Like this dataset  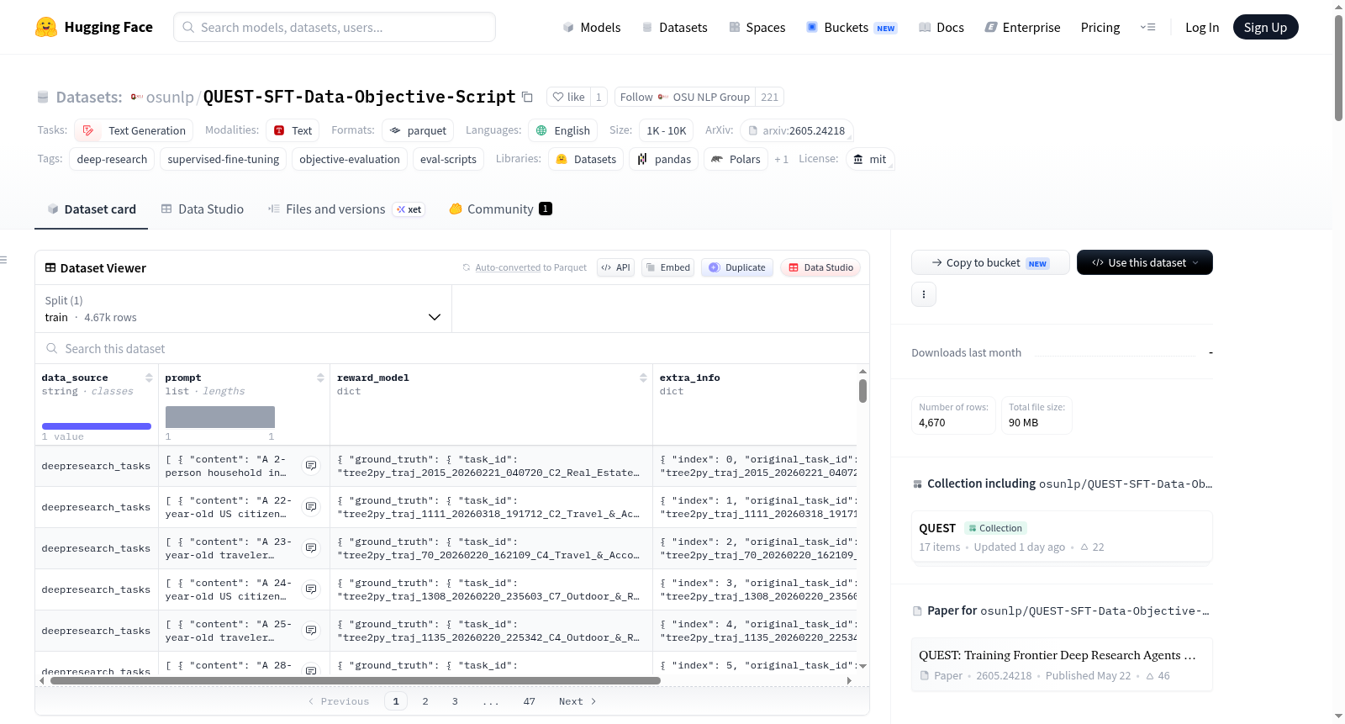pyautogui.click(x=568, y=97)
